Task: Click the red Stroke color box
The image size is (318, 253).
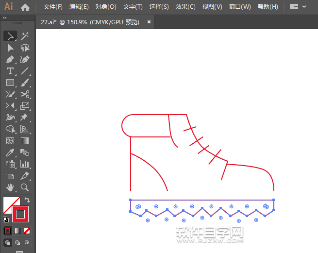Action: click(x=20, y=214)
